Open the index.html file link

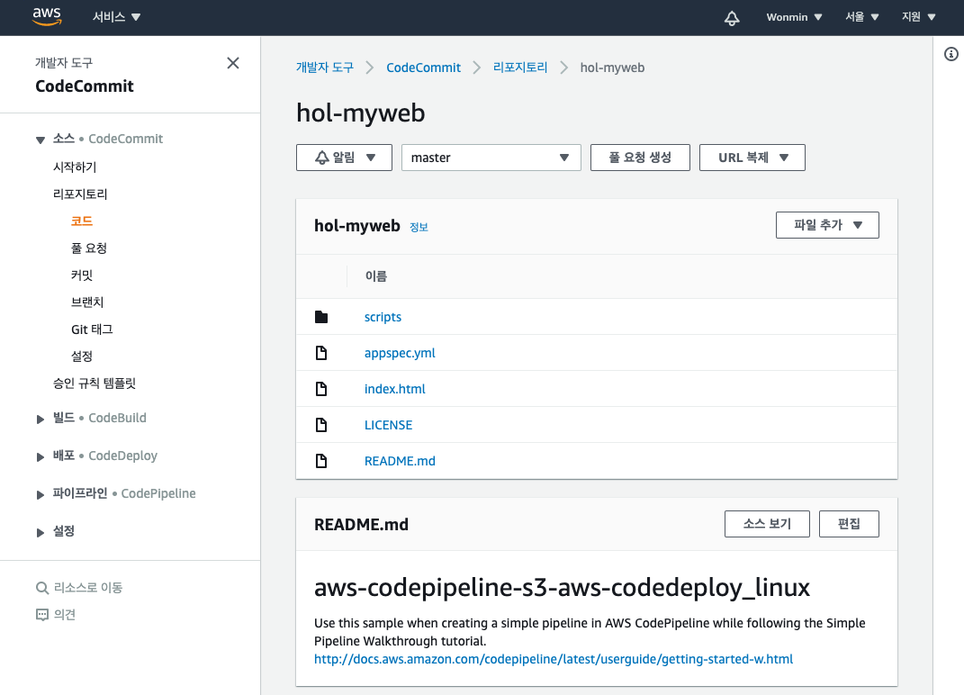point(395,389)
